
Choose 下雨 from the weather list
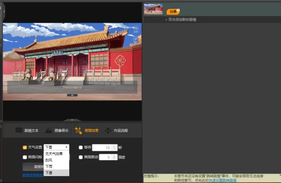57,166
